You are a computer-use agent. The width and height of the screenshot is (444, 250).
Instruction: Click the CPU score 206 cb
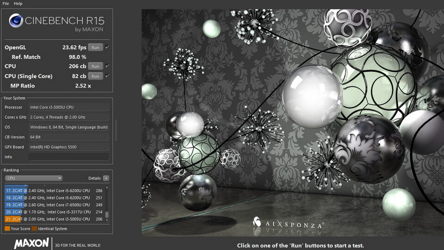click(x=77, y=66)
